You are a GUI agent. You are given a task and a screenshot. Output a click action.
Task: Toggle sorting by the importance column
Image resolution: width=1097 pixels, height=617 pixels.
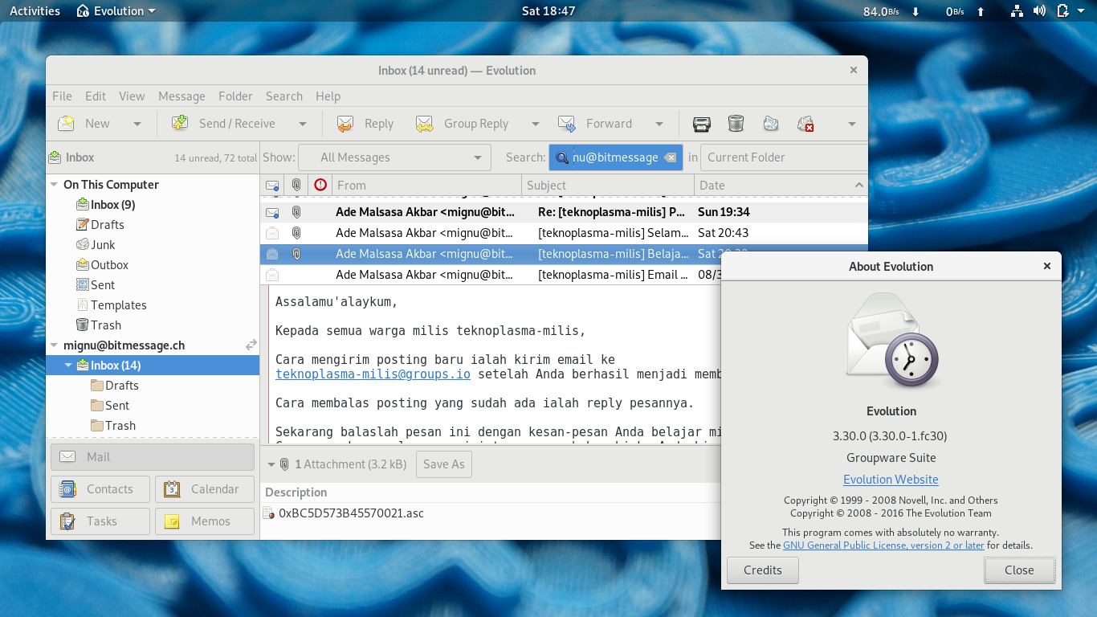click(320, 185)
